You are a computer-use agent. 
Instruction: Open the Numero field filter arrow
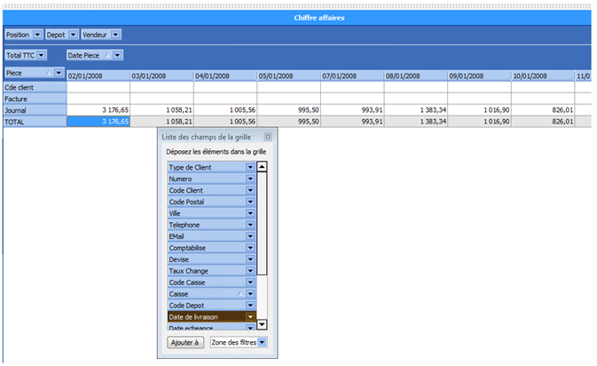(x=250, y=179)
